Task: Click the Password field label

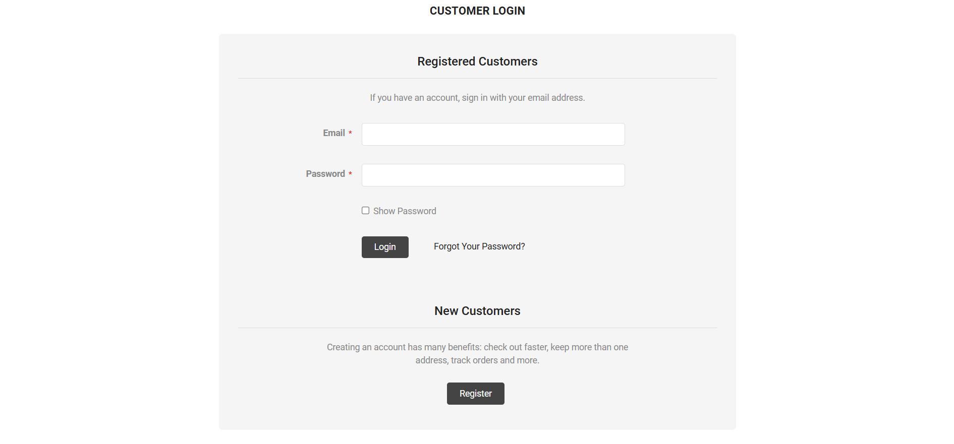Action: coord(325,174)
